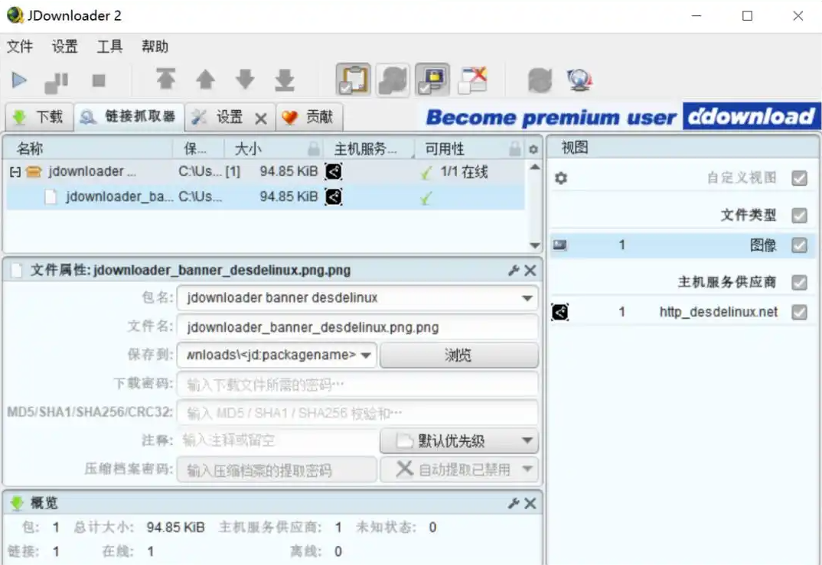Click hoster icon beside http_desdelinux.net
Image resolution: width=822 pixels, height=565 pixels.
pyautogui.click(x=560, y=312)
